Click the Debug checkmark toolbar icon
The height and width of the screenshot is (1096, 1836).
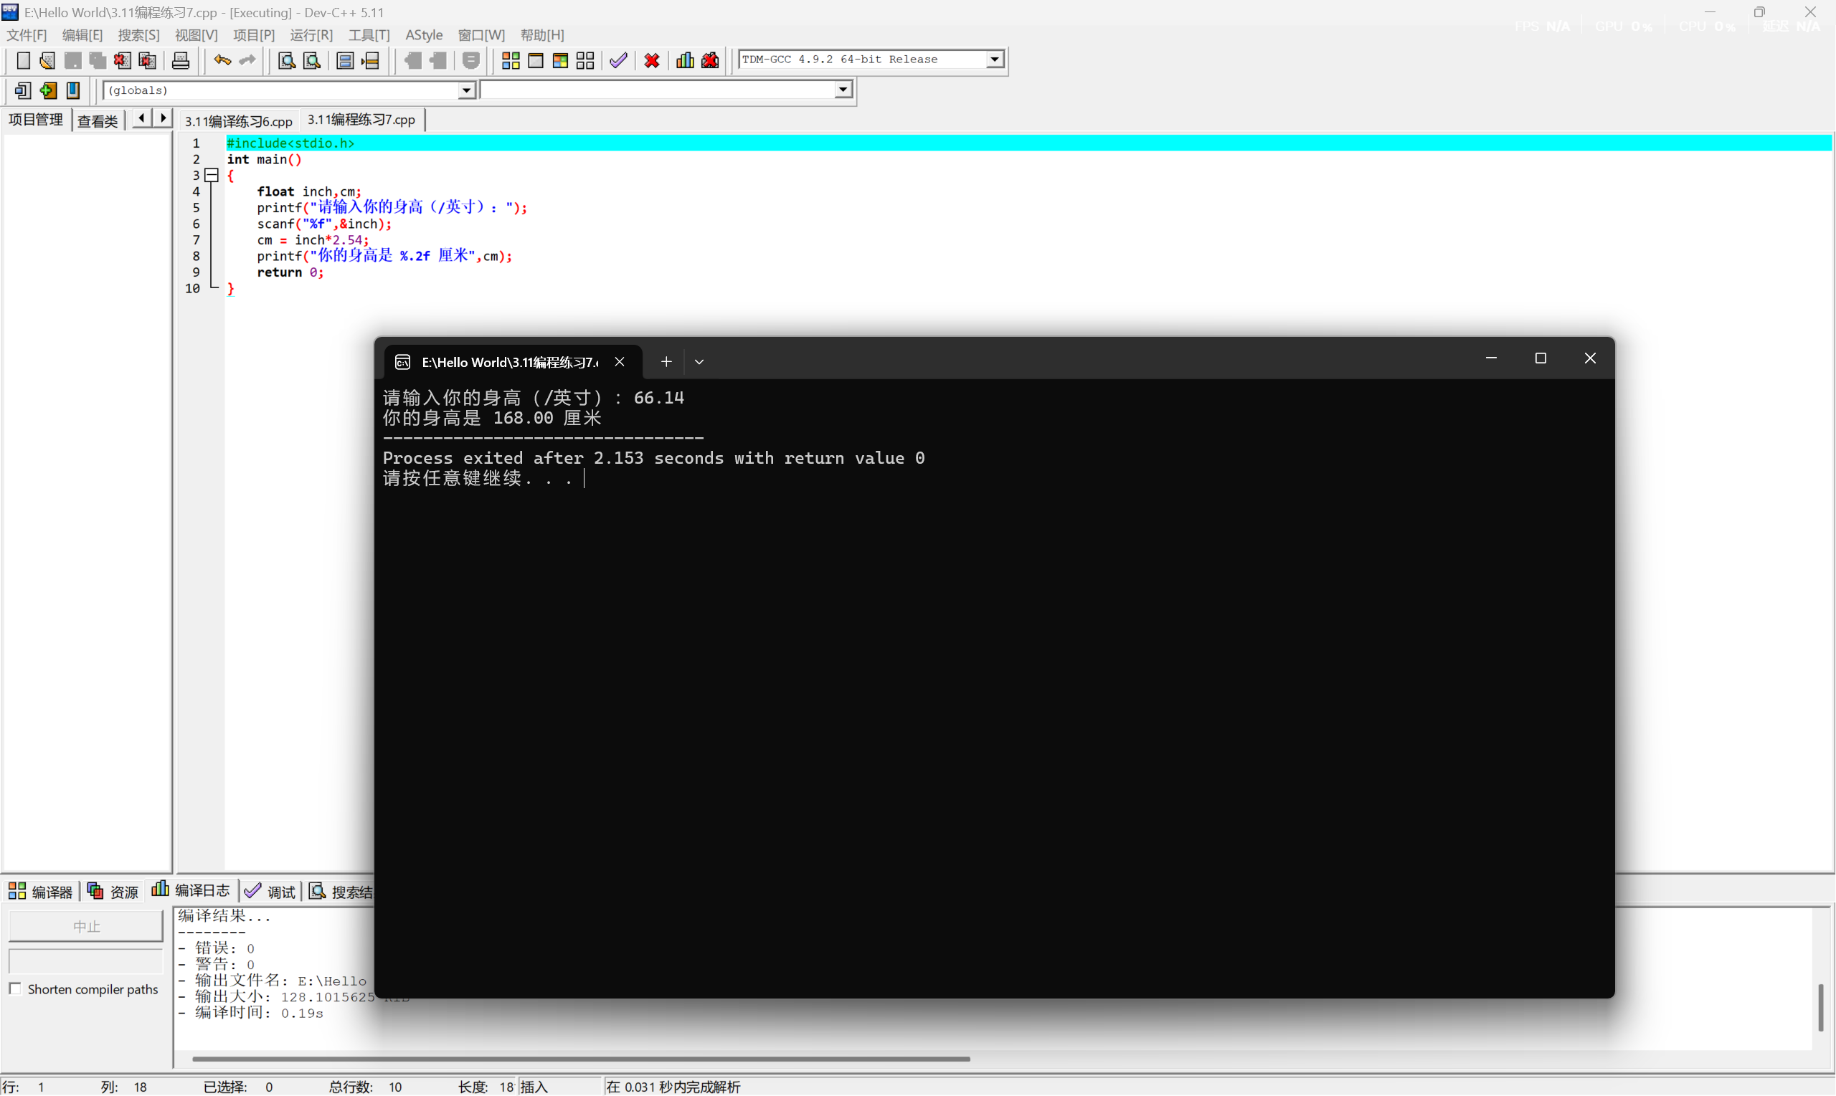click(x=618, y=60)
